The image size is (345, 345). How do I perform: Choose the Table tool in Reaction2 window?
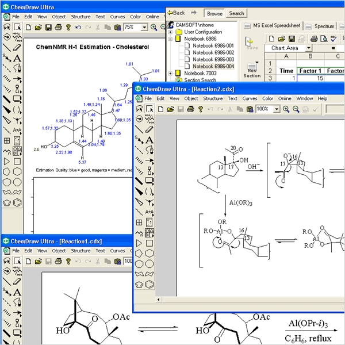139,223
